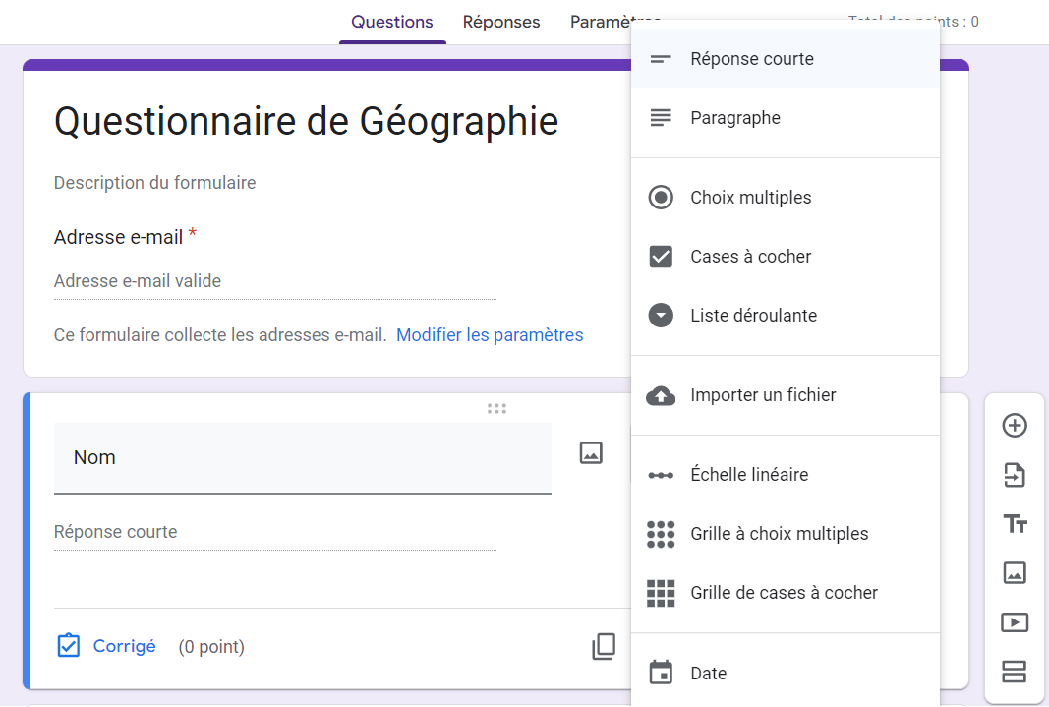Viewport: 1049px width, 707px height.
Task: Choose Cases à cocher question type
Action: [751, 257]
